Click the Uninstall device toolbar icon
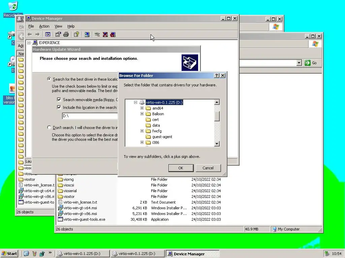The image size is (345, 258). (105, 35)
